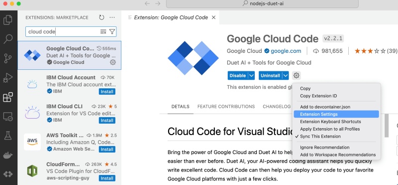Image resolution: width=398 pixels, height=185 pixels.
Task: Open the extension filter funnel icon
Action: point(112,31)
